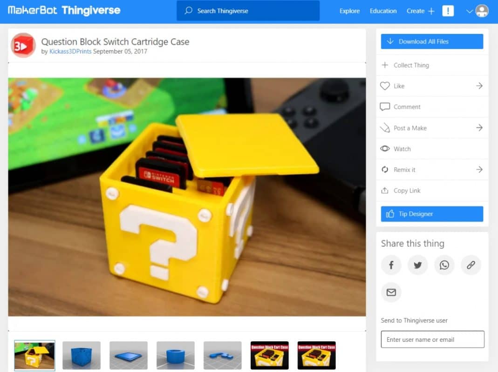Click the Search Thingiverse field
The image size is (498, 372).
(248, 11)
